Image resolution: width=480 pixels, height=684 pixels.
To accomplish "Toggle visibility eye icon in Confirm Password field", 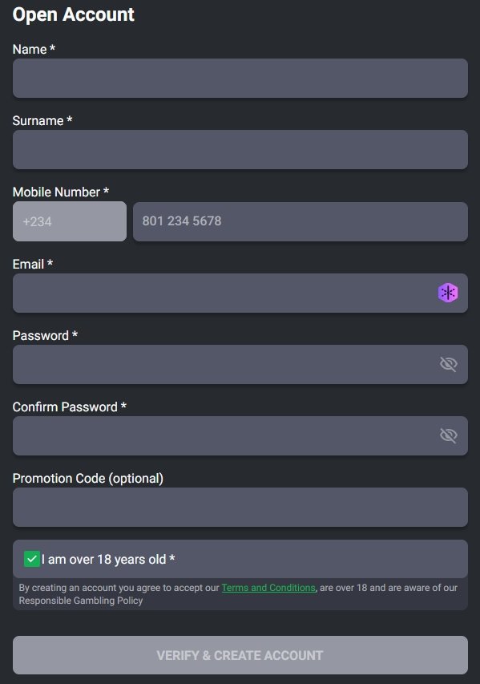I will pos(448,435).
